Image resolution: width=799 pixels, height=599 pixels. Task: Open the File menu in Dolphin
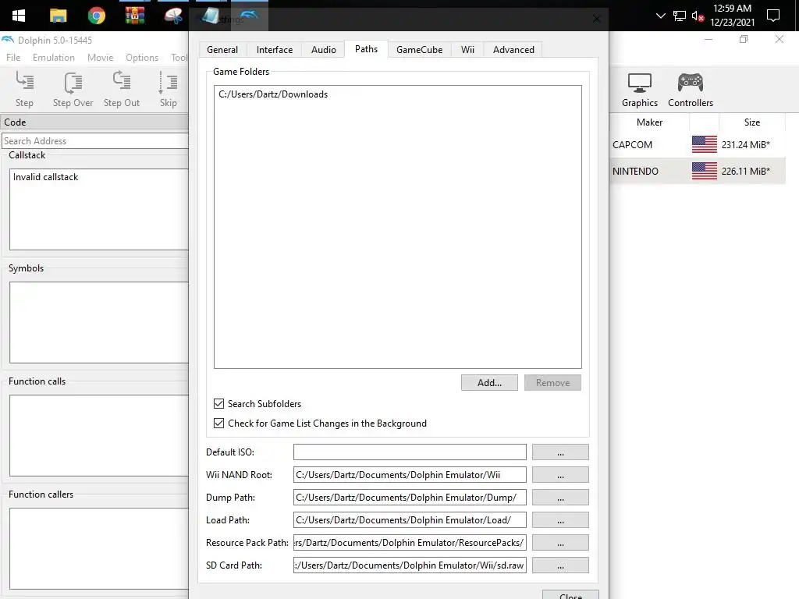[13, 58]
